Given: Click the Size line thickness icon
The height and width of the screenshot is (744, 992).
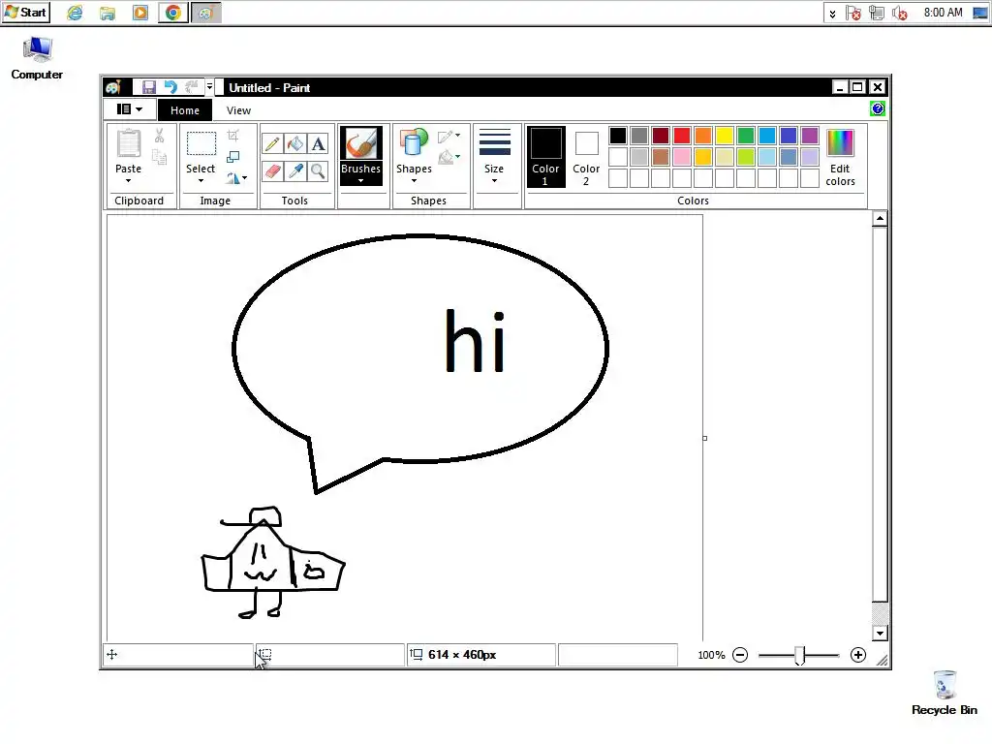Looking at the screenshot, I should click(495, 143).
